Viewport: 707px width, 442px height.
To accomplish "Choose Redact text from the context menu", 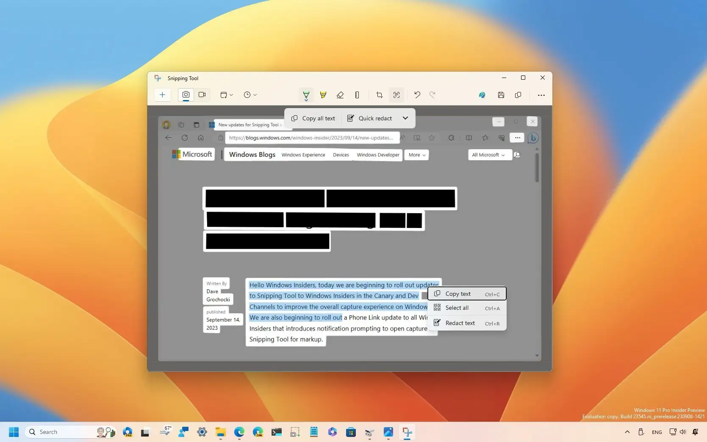I will (x=460, y=323).
